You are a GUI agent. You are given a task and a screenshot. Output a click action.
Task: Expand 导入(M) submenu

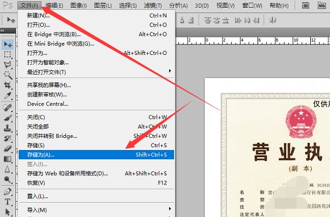click(97, 210)
